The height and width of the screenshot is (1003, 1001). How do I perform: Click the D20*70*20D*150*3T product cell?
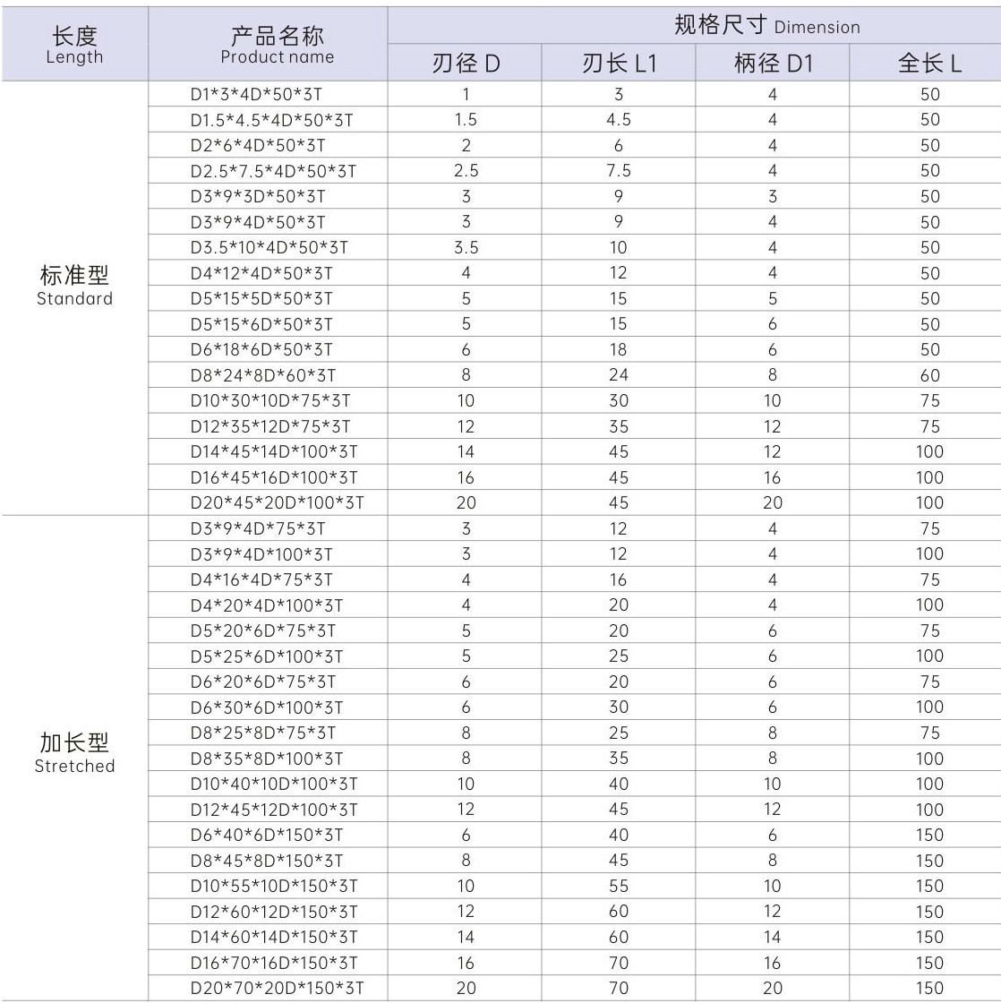(x=277, y=989)
